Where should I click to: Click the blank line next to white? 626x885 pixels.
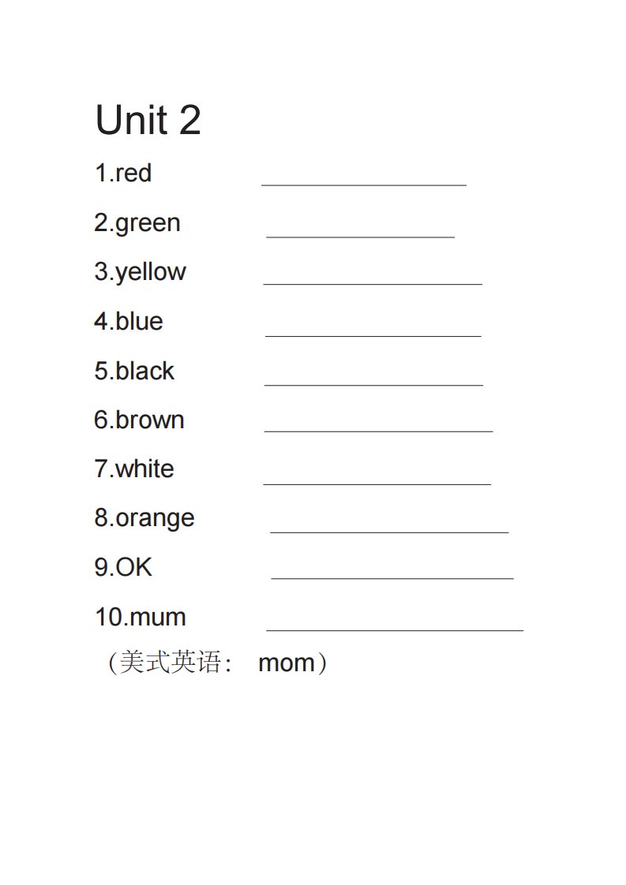377,484
